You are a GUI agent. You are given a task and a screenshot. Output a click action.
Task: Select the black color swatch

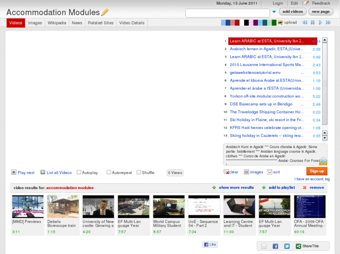(x=246, y=23)
